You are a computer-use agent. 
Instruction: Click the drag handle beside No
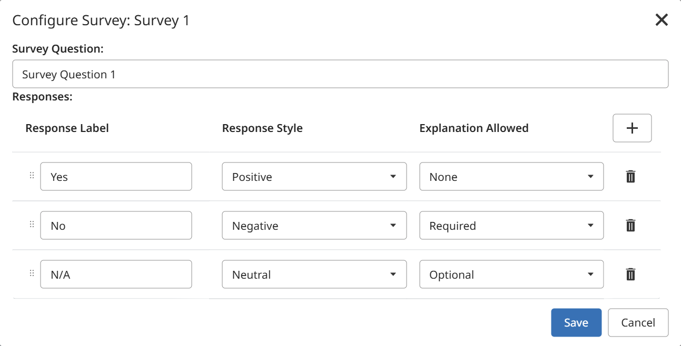[32, 225]
